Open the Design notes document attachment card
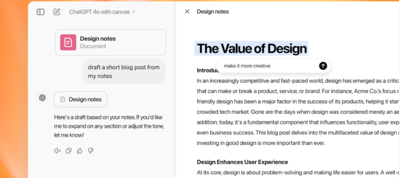The image size is (400, 178). coord(110,42)
